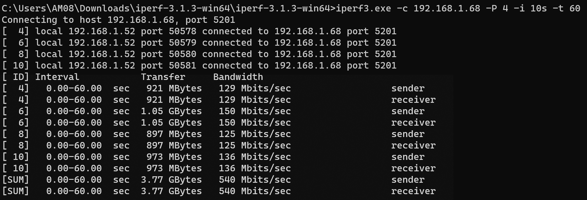Click the Bandwidth column header
This screenshot has width=587, height=200.
238,77
